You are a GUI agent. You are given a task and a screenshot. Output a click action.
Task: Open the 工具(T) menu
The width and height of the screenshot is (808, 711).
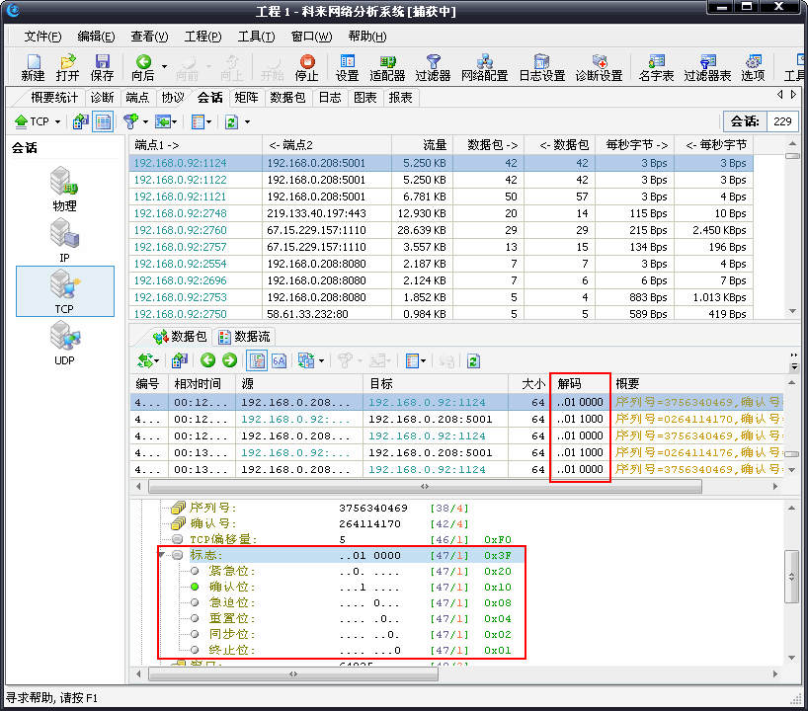(x=256, y=37)
